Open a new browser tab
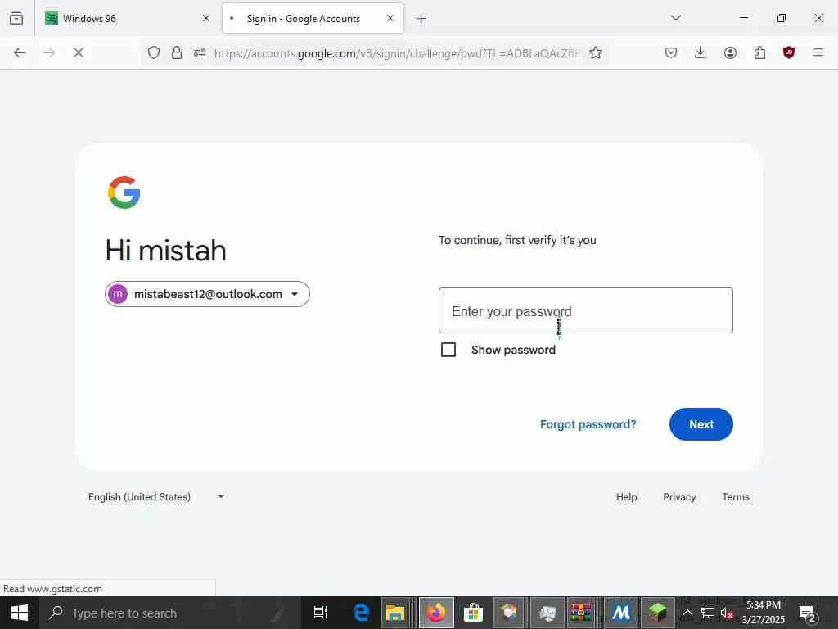Viewport: 838px width, 629px height. click(421, 19)
